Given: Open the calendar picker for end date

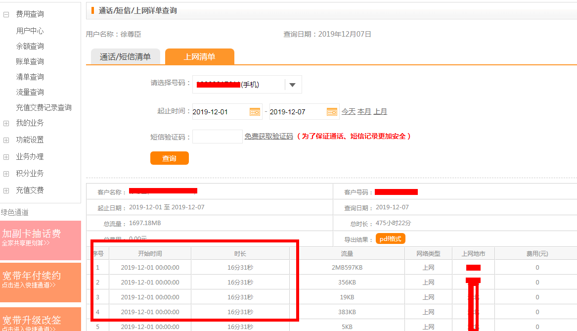Looking at the screenshot, I should coord(332,111).
